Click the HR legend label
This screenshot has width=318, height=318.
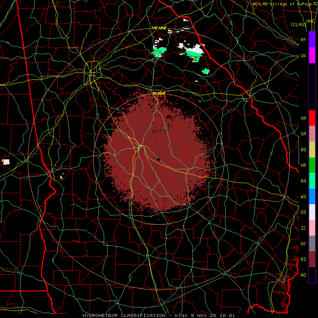point(304,165)
